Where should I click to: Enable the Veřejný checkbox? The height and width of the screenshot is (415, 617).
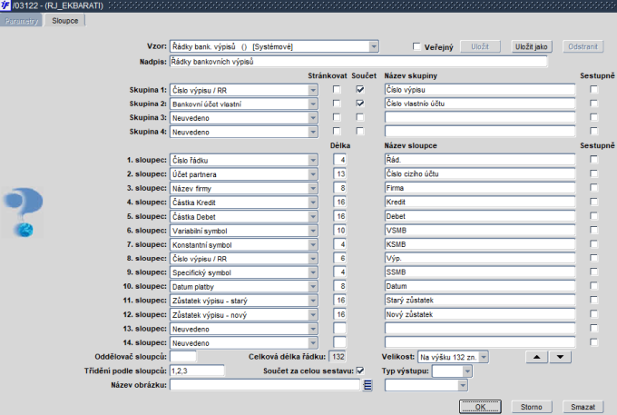point(417,46)
